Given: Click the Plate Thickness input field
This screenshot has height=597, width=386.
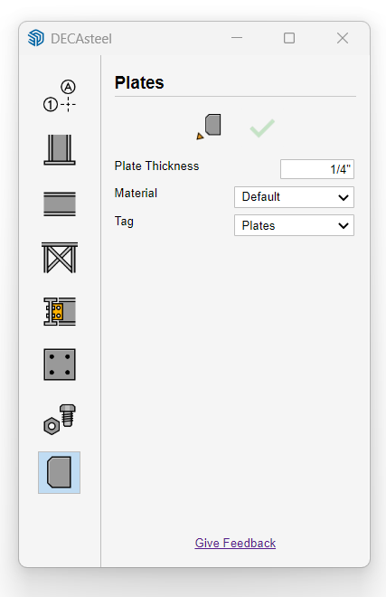Looking at the screenshot, I should [317, 169].
